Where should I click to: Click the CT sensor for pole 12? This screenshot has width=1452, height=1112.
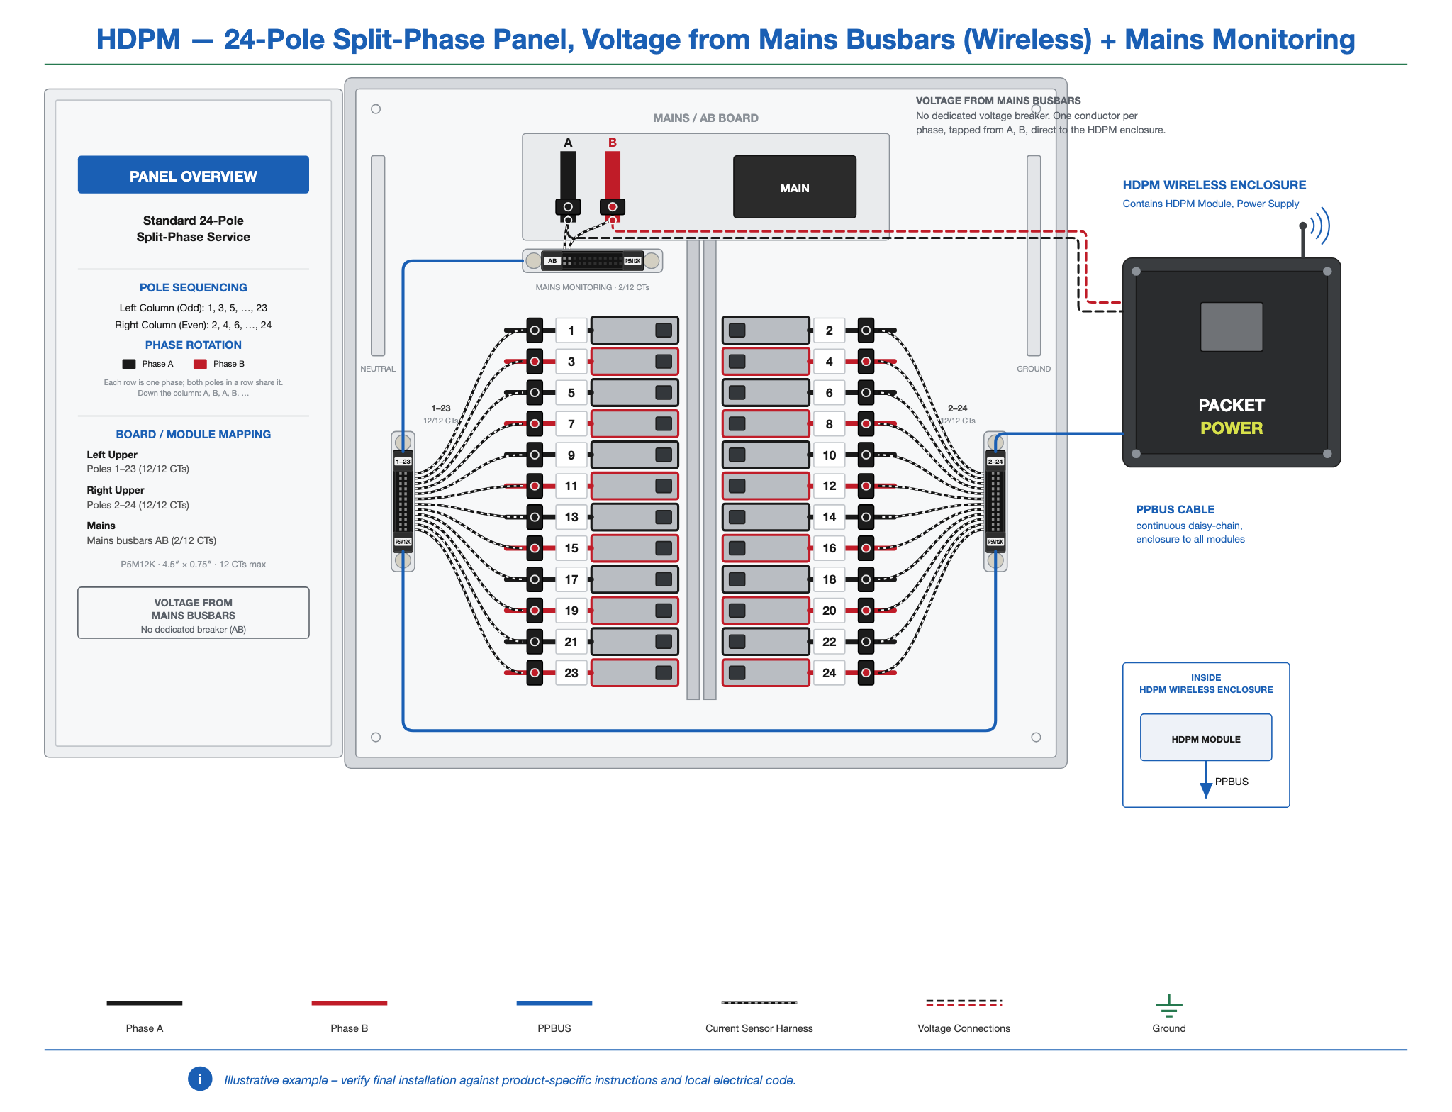[866, 486]
